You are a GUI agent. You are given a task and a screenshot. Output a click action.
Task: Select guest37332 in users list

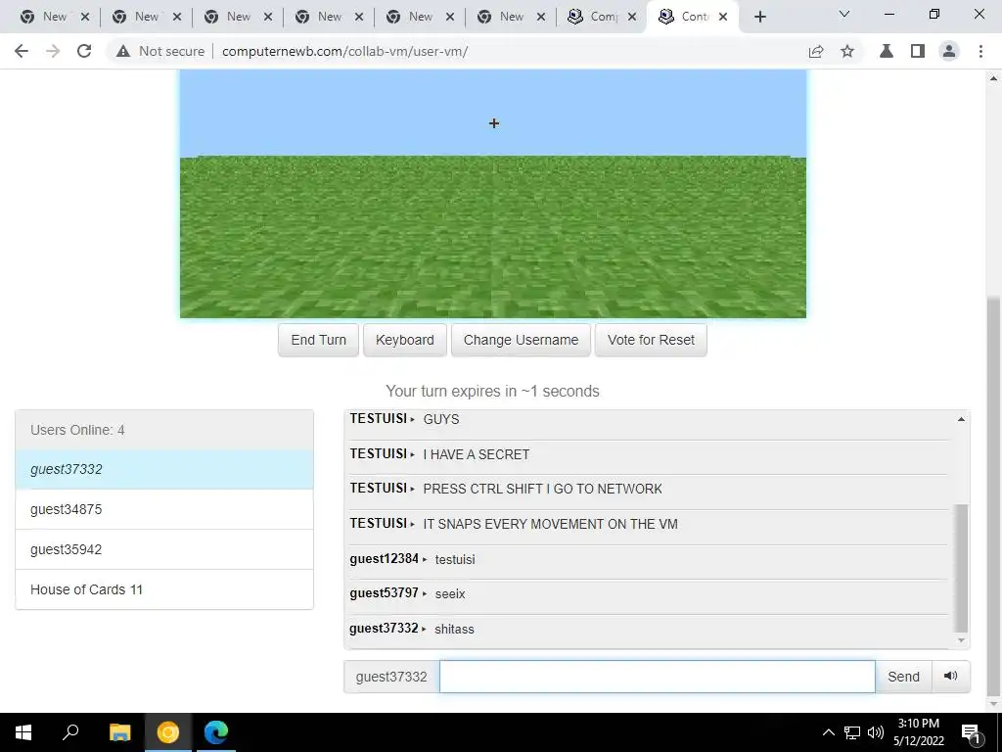click(x=164, y=469)
